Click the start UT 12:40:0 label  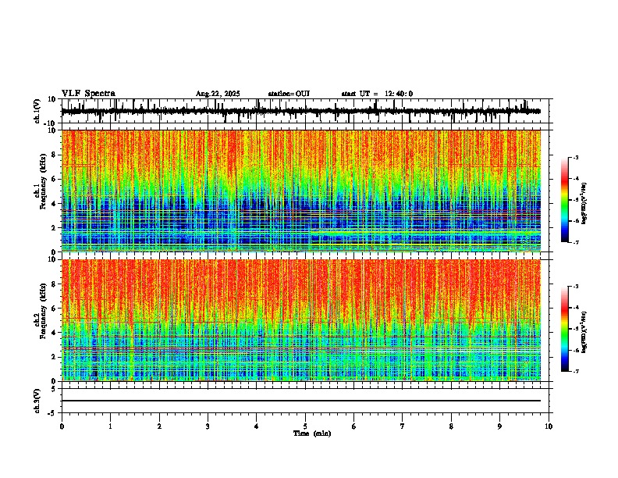pyautogui.click(x=377, y=94)
